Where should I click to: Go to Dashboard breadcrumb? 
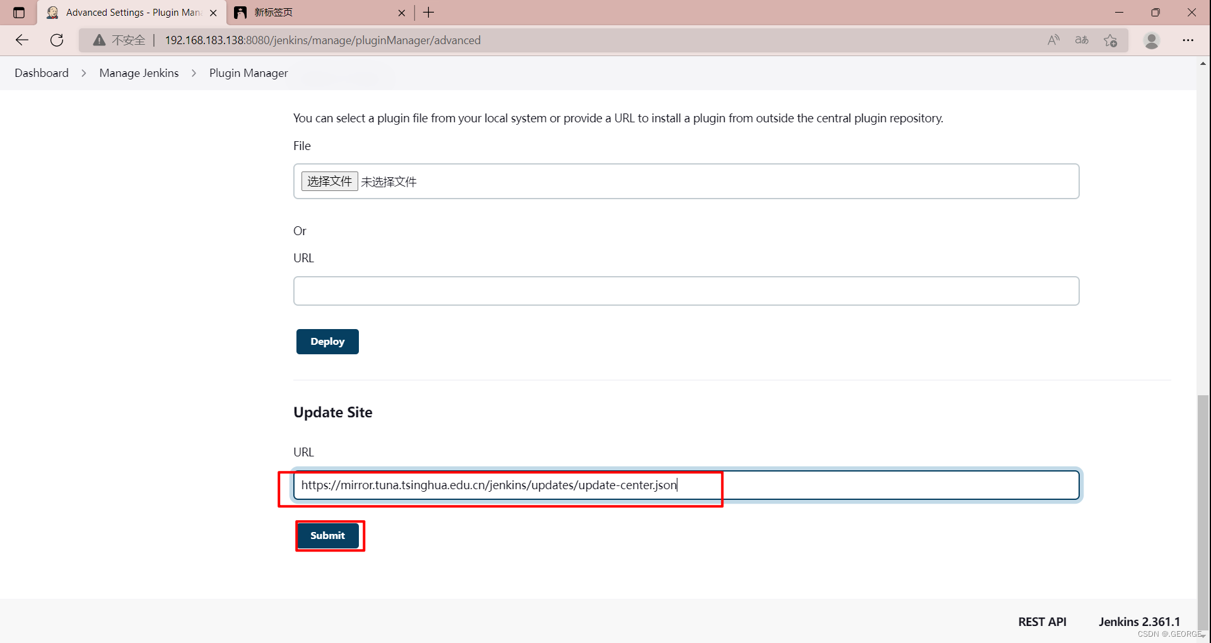point(42,73)
